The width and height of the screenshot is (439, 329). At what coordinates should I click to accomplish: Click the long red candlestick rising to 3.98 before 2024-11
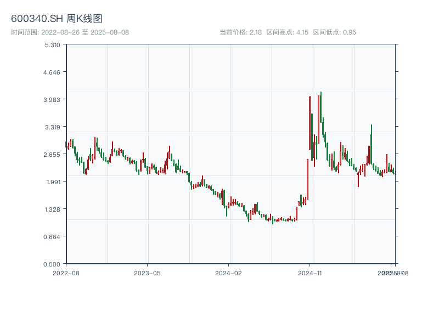pos(309,123)
